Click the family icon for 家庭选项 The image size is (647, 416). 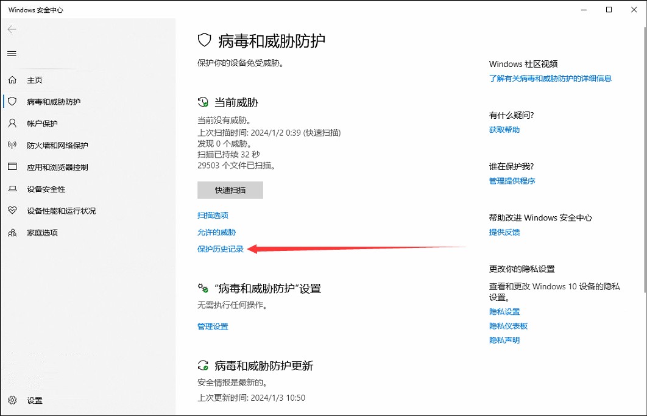[x=12, y=232]
